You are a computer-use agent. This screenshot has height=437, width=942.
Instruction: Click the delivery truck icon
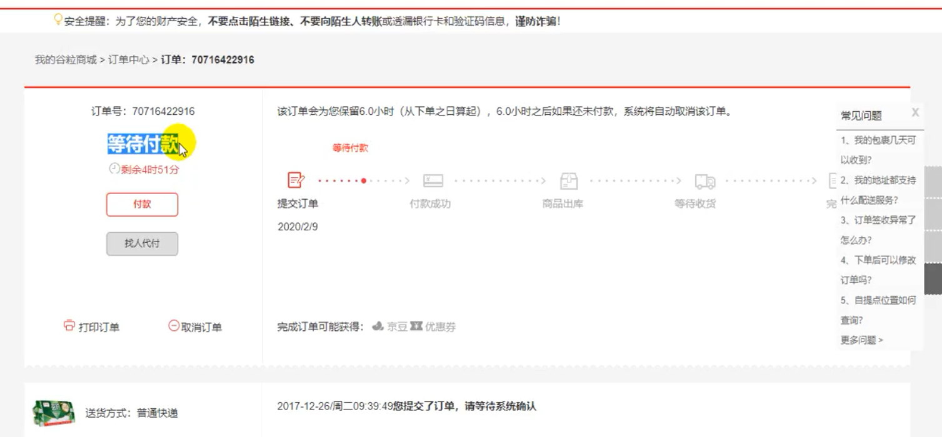[x=705, y=181]
